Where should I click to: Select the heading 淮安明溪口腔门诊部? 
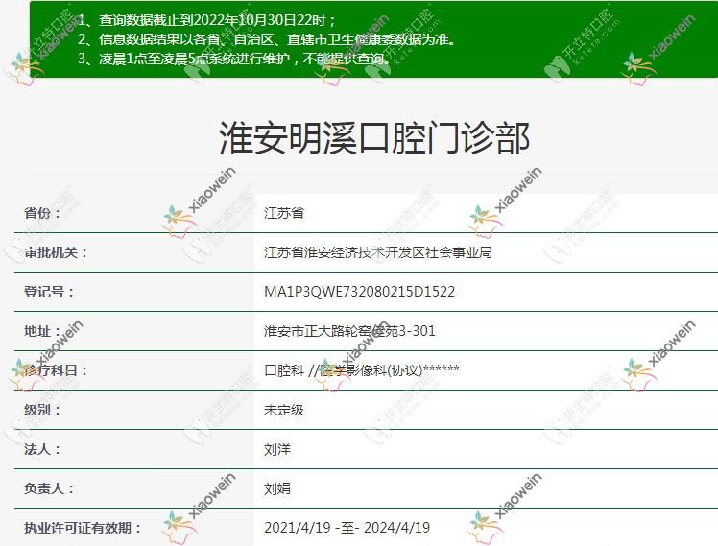[x=374, y=138]
